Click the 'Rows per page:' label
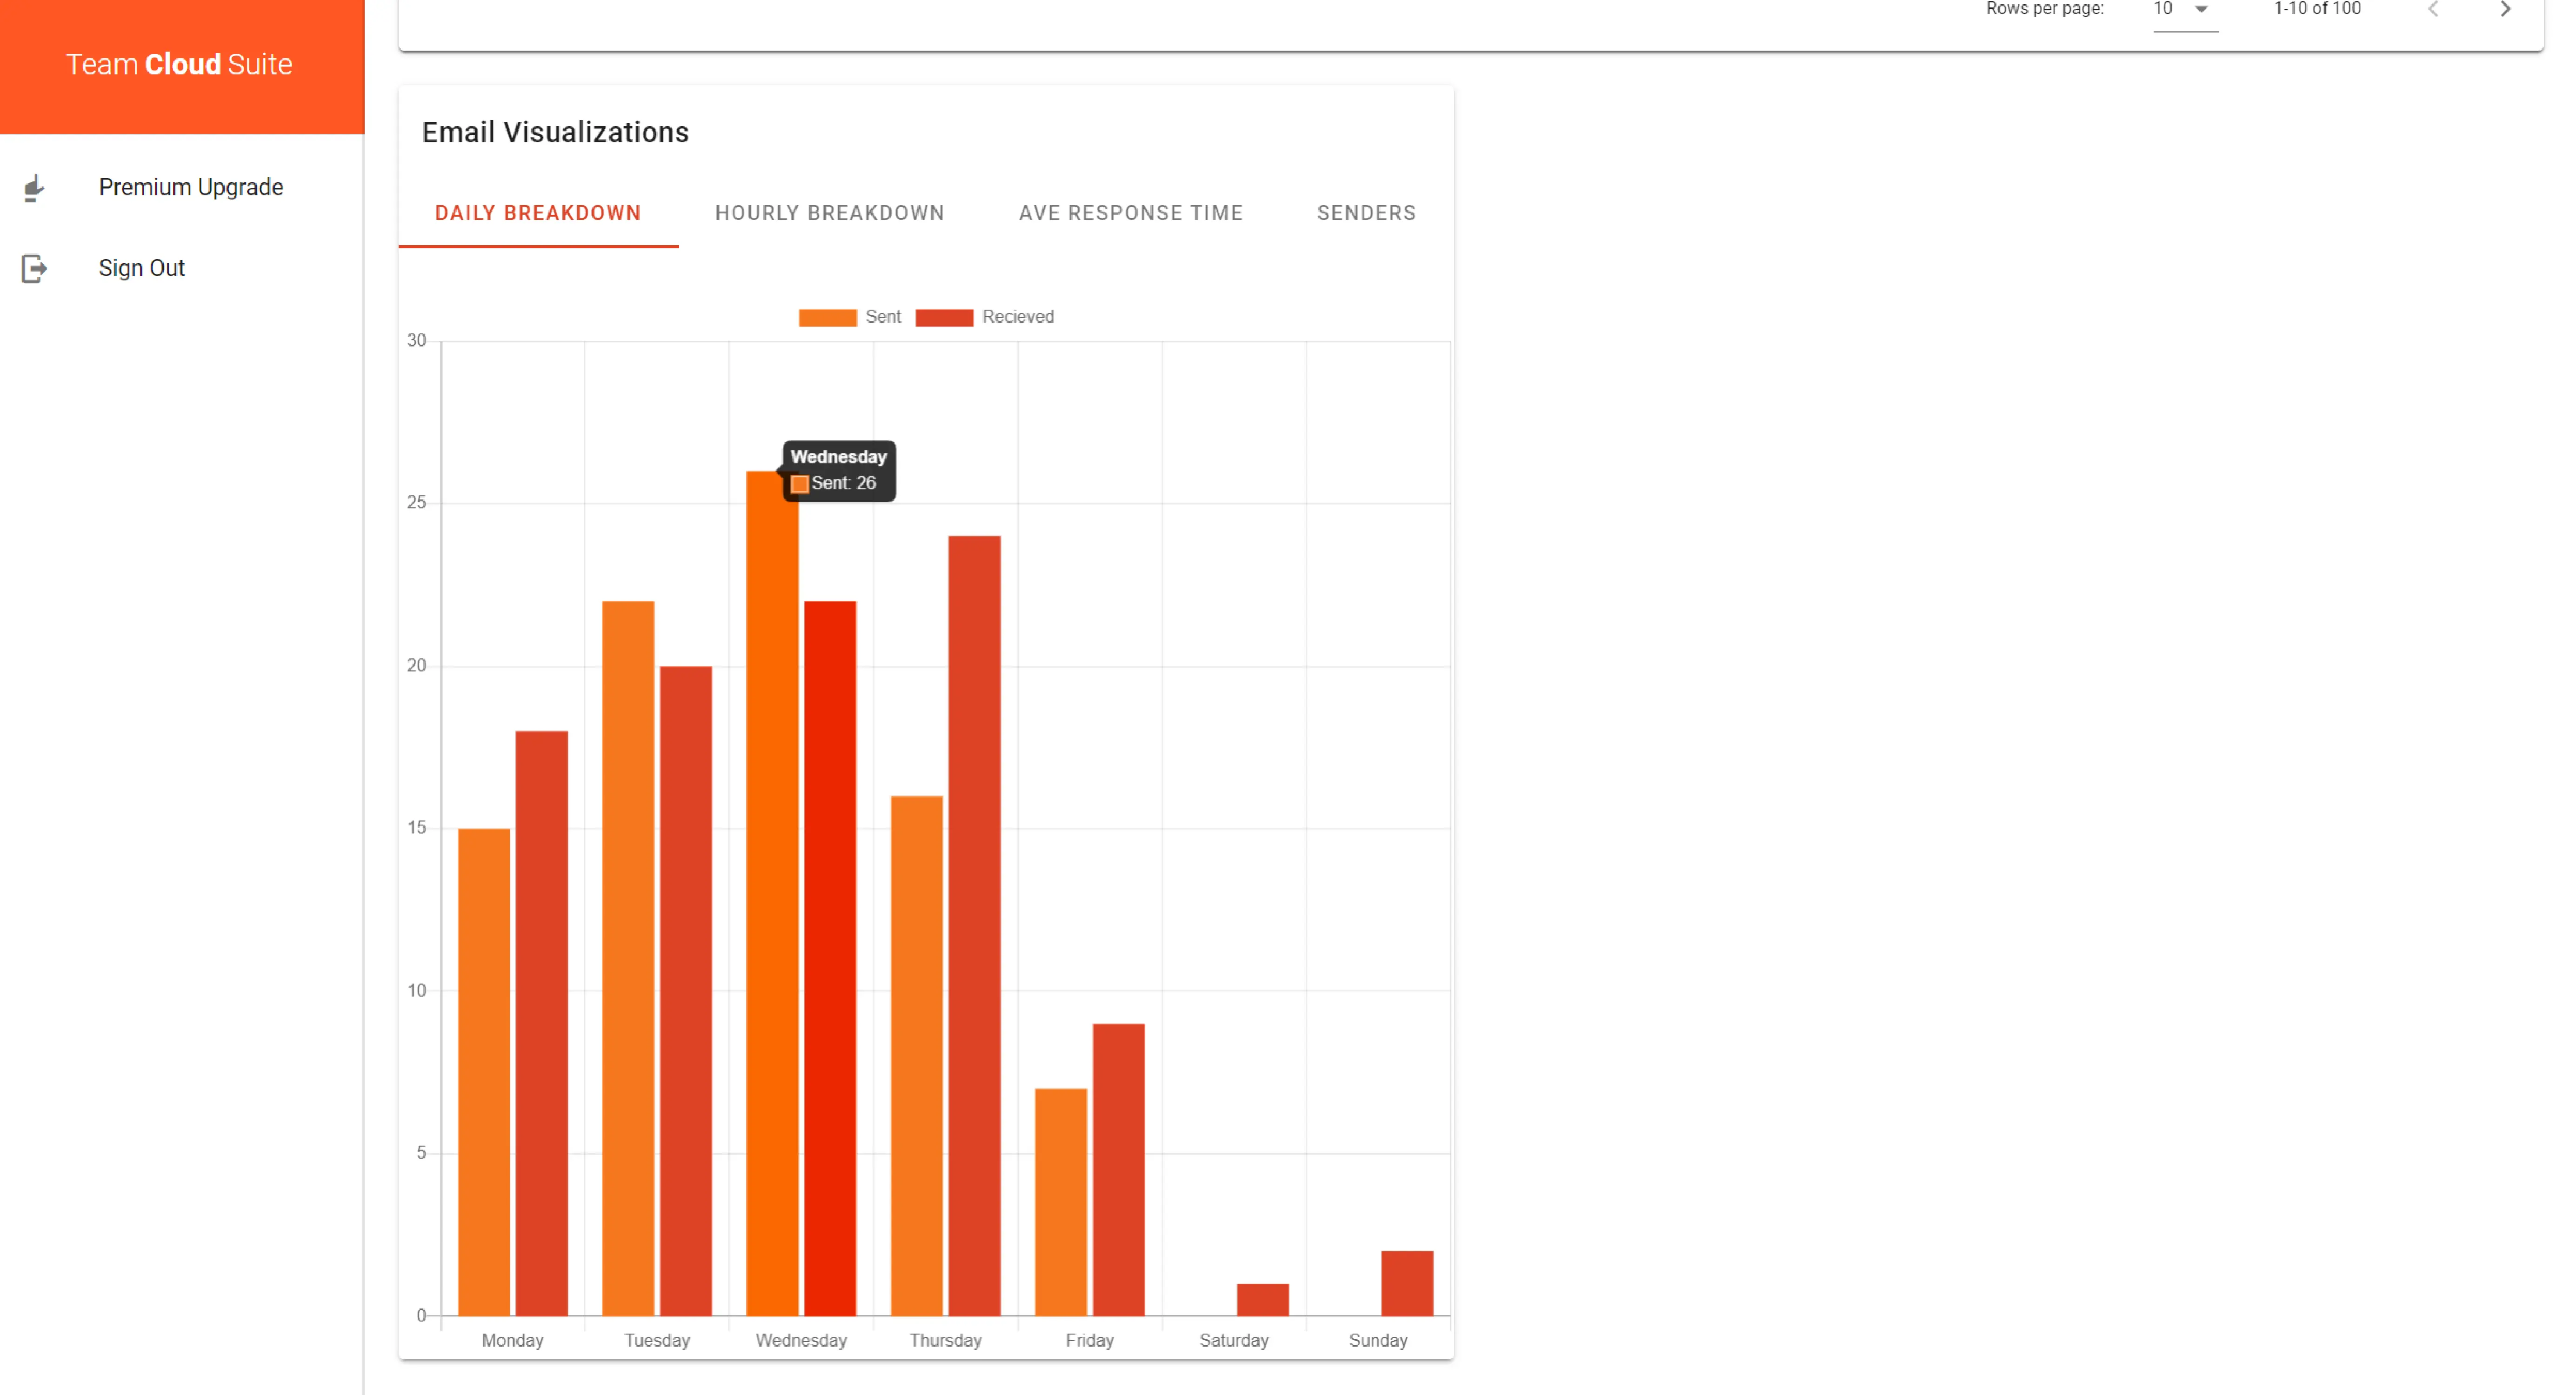2576x1395 pixels. (x=2045, y=9)
